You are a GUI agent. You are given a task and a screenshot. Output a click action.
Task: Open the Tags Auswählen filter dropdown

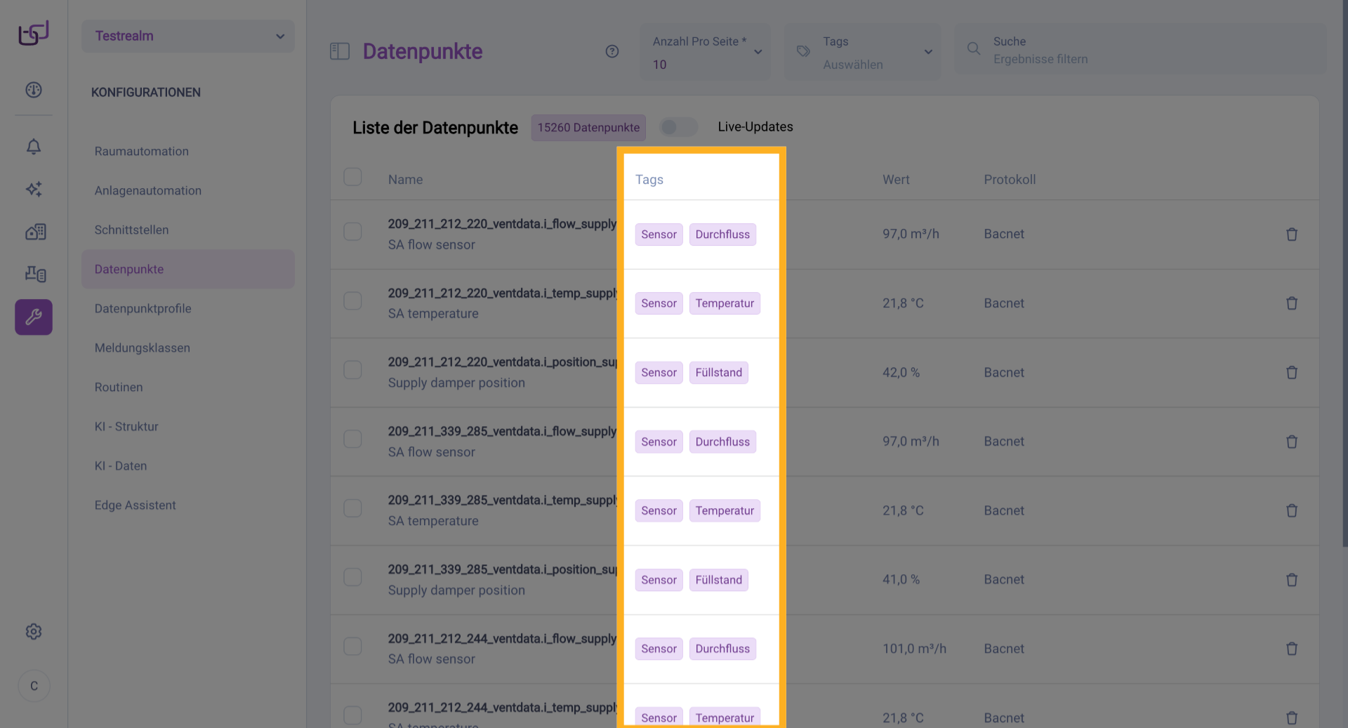tap(863, 53)
